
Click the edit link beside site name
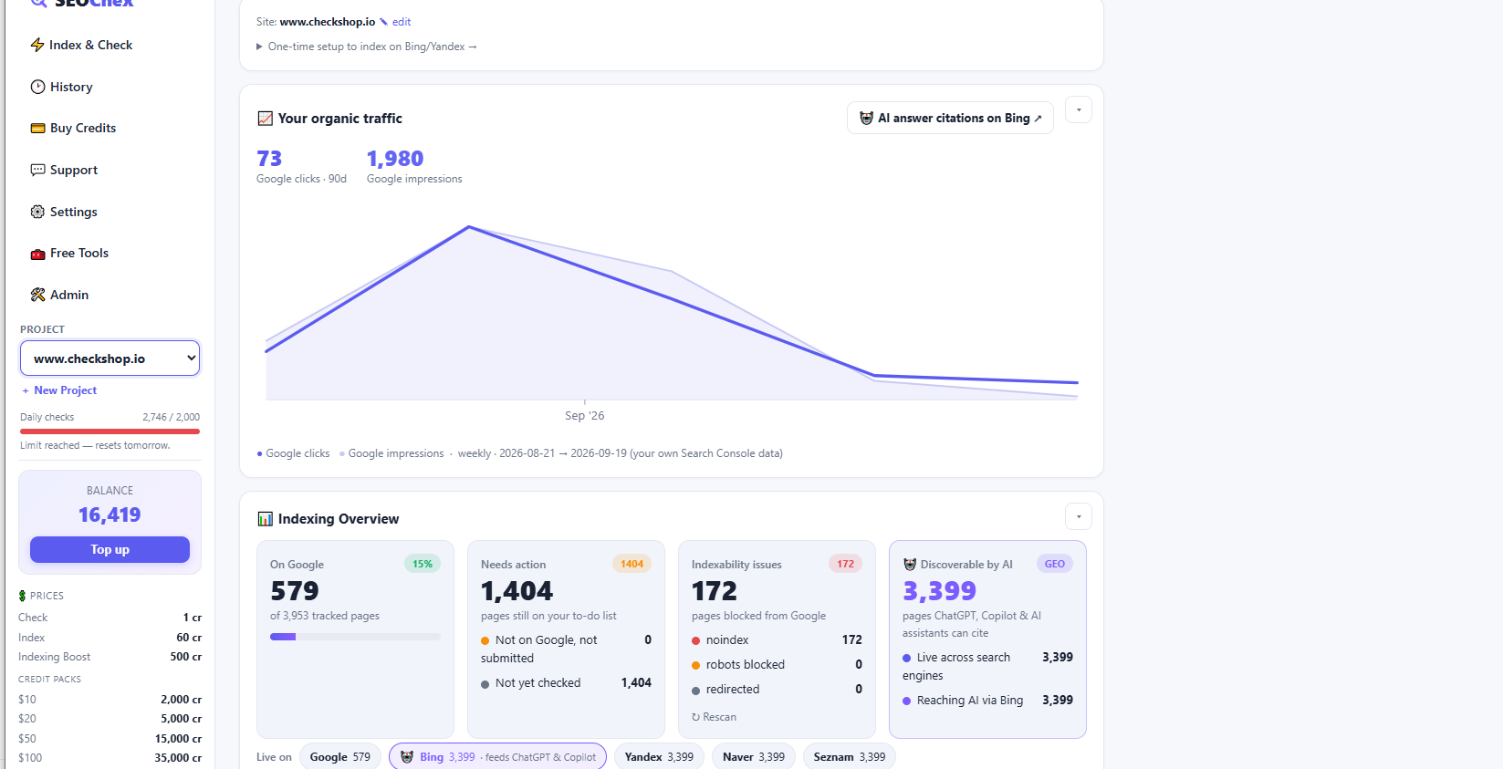pyautogui.click(x=402, y=22)
